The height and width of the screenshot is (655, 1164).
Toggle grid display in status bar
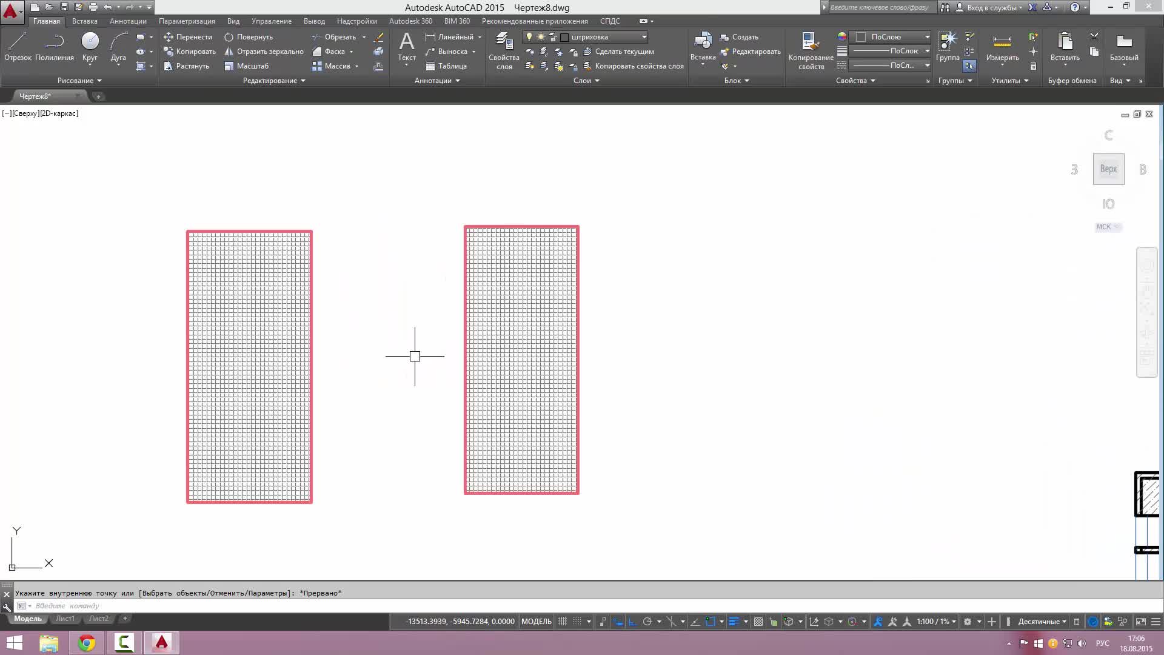(x=563, y=622)
